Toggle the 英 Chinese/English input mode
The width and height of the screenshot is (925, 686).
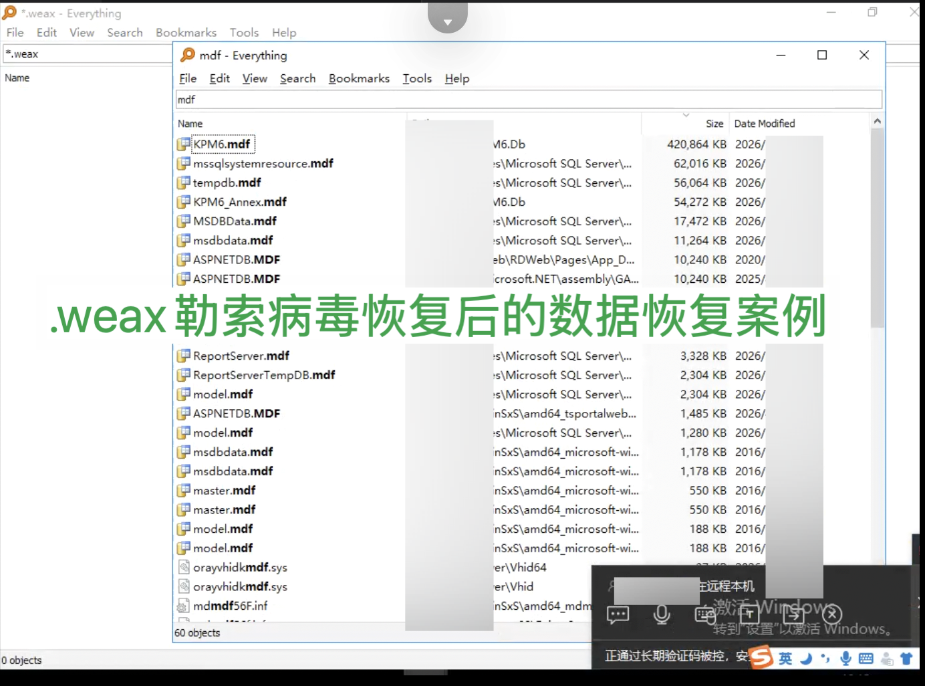785,659
